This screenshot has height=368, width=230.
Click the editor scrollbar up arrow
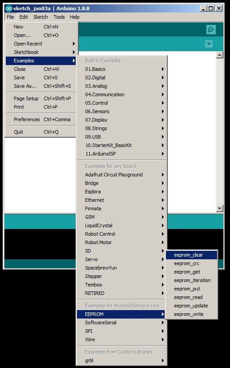click(219, 55)
